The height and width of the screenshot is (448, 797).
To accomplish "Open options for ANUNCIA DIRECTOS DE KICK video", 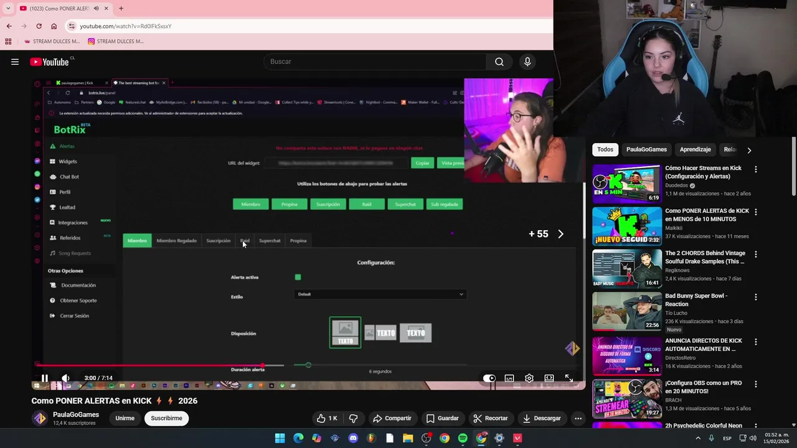I will pos(755,342).
